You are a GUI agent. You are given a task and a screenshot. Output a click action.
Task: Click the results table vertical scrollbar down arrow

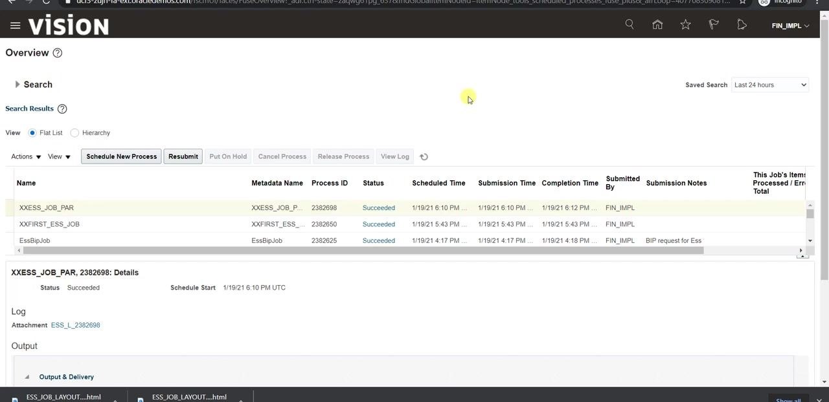point(810,241)
